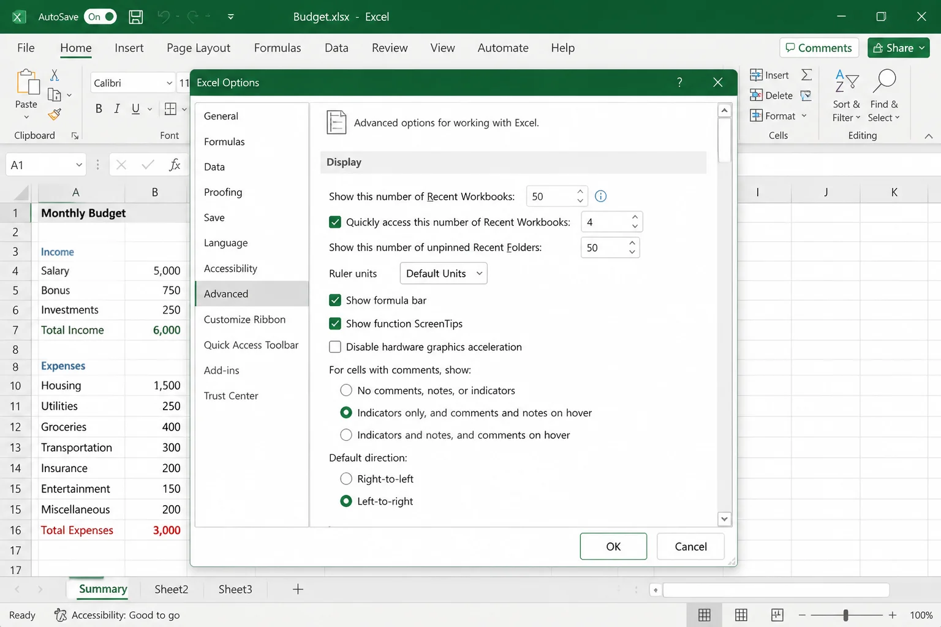Expand the Name Box dropdown arrow

79,165
